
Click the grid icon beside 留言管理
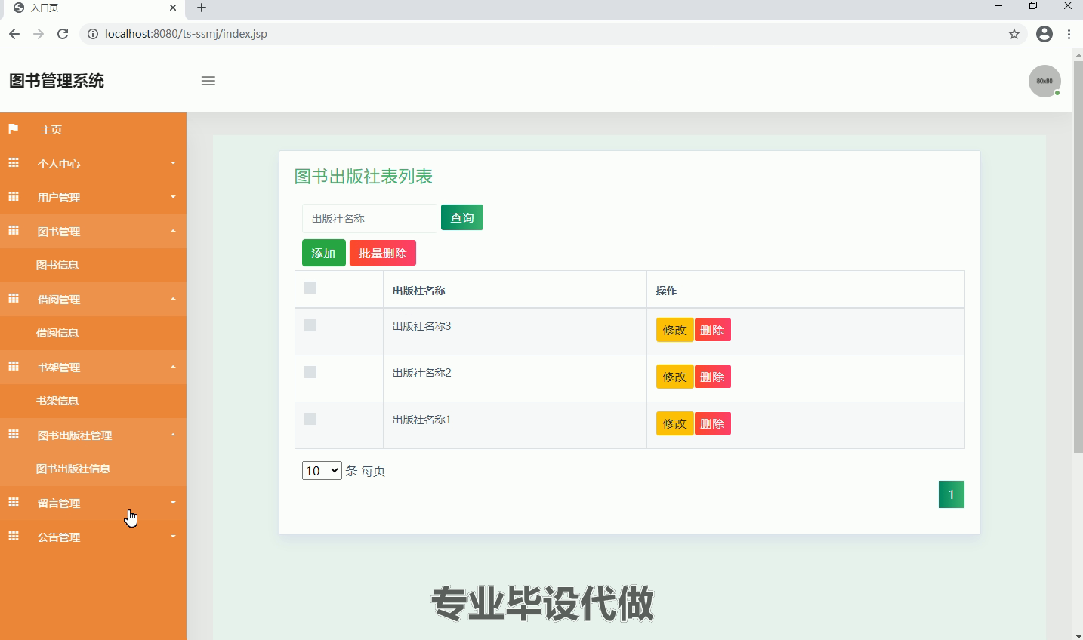(13, 503)
